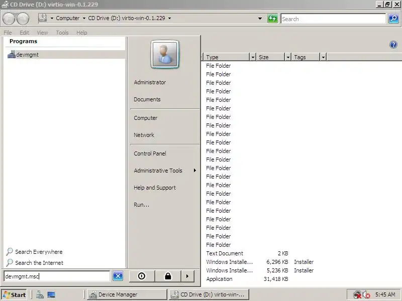The image size is (402, 301).
Task: Click Computer breadcrumb in address bar
Action: (68, 18)
